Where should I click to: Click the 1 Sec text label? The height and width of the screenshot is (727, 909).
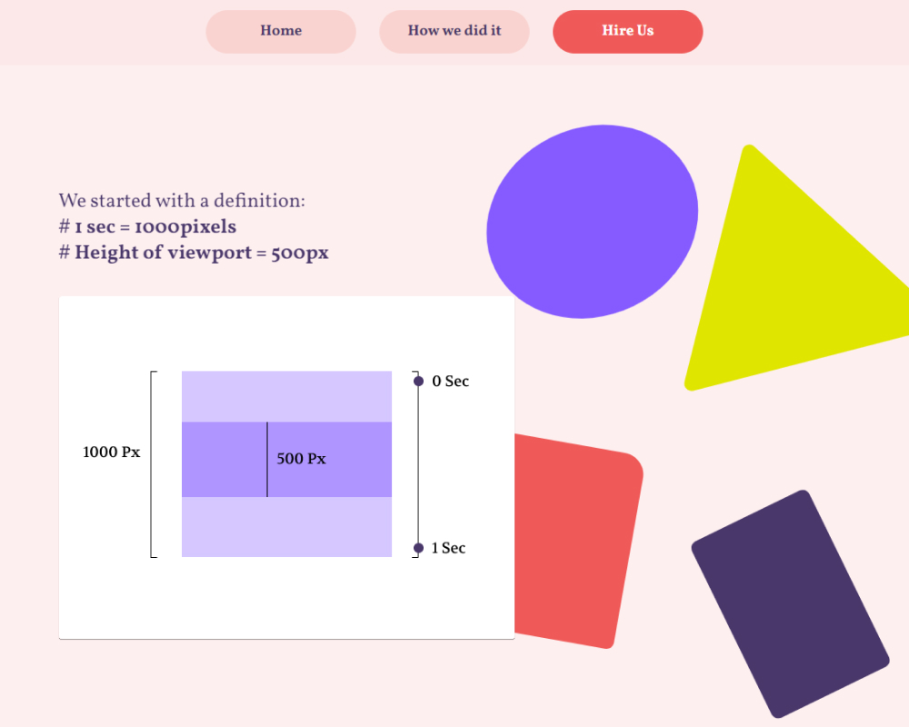tap(448, 548)
